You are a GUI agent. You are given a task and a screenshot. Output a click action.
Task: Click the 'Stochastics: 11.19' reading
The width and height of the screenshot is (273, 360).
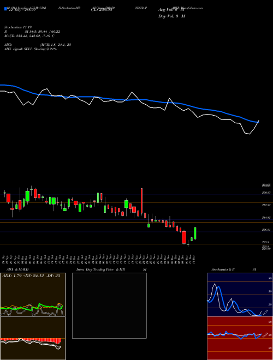click(19, 27)
